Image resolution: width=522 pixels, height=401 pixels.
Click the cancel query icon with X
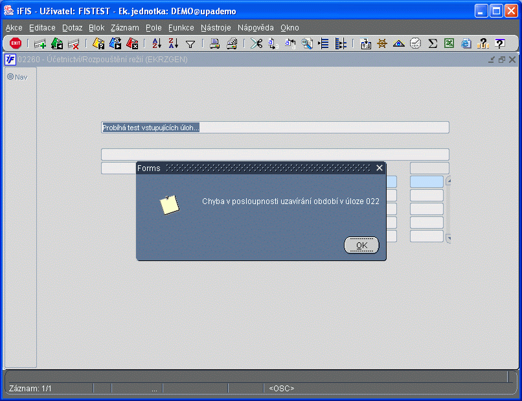click(x=132, y=43)
